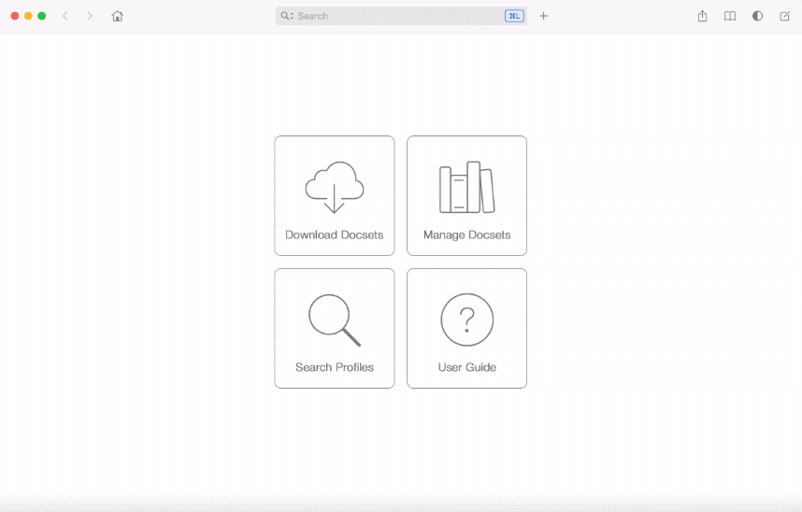Open the home screen via house icon
802x512 pixels.
tap(117, 16)
